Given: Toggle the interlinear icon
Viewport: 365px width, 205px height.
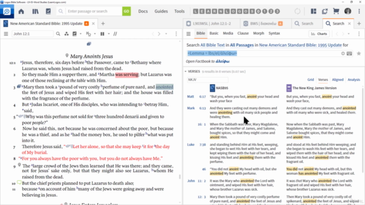Looking at the screenshot, I should coord(88,34).
